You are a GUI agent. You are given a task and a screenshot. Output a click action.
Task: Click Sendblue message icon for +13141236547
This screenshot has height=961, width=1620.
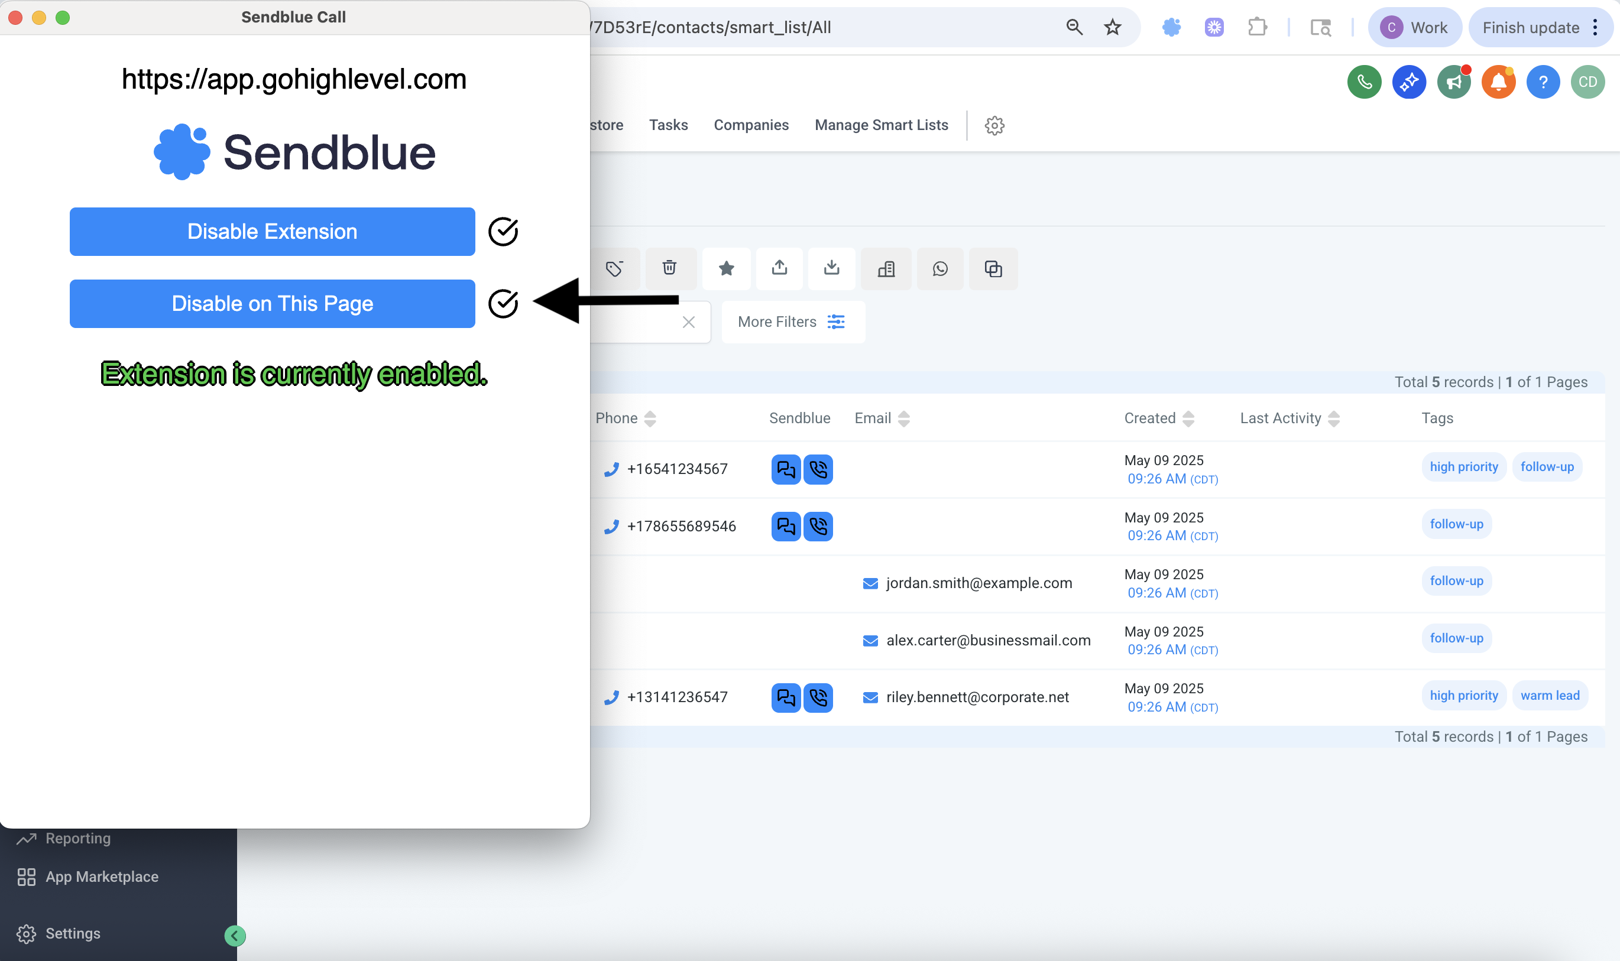[786, 697]
